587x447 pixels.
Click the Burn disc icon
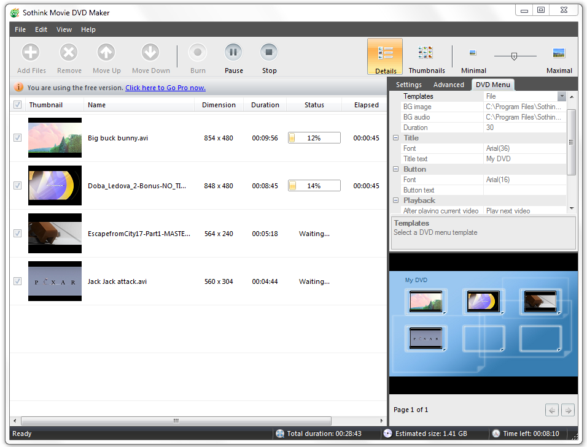198,52
